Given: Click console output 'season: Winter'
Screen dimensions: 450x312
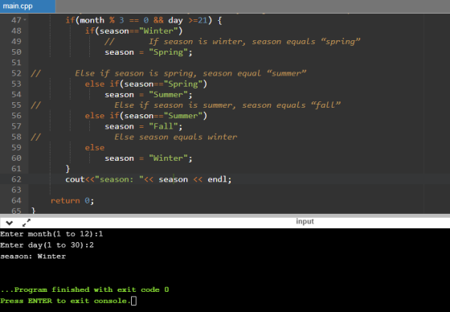Looking at the screenshot, I should pos(33,257).
